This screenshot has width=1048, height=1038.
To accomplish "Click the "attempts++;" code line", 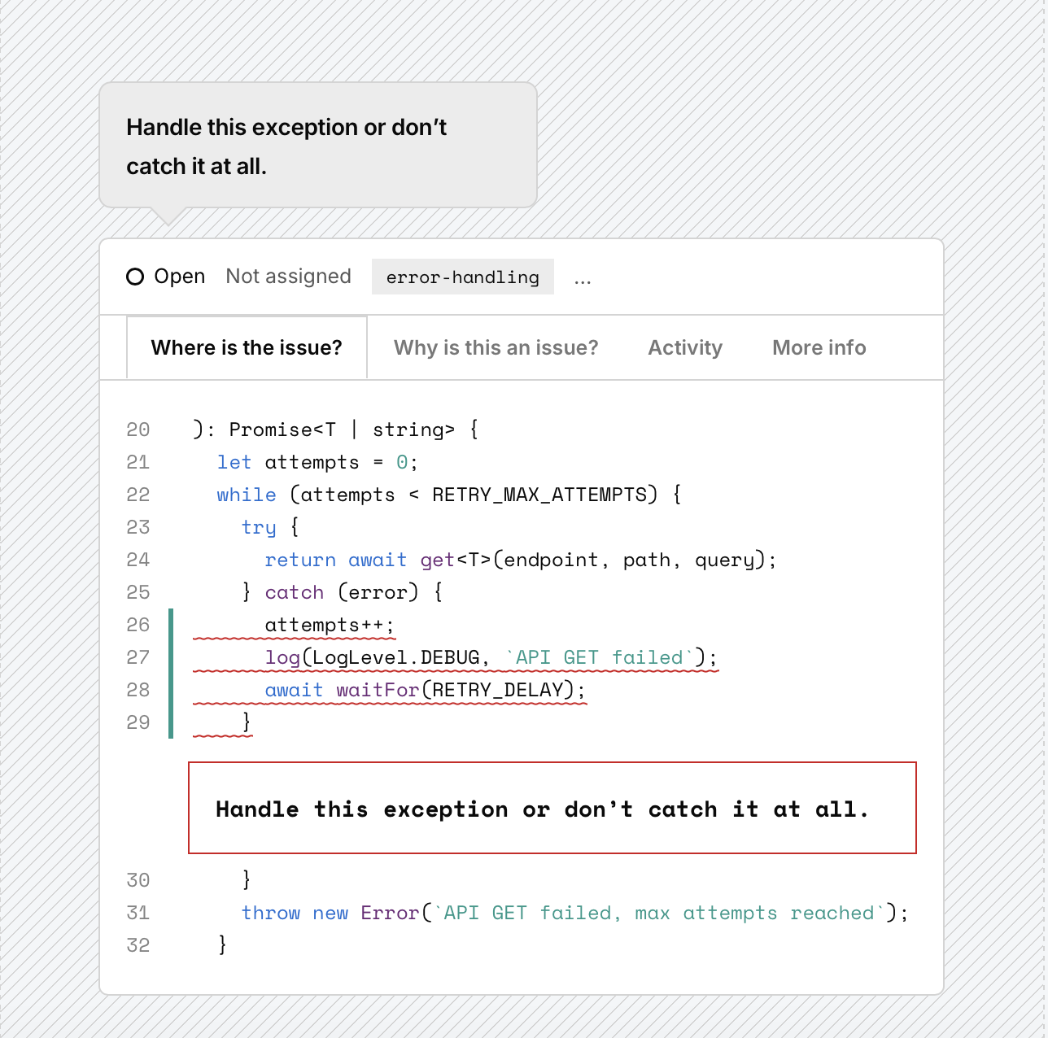I will click(x=330, y=625).
